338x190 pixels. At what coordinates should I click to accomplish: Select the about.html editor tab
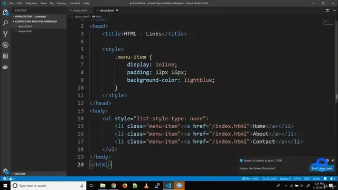click(x=107, y=11)
